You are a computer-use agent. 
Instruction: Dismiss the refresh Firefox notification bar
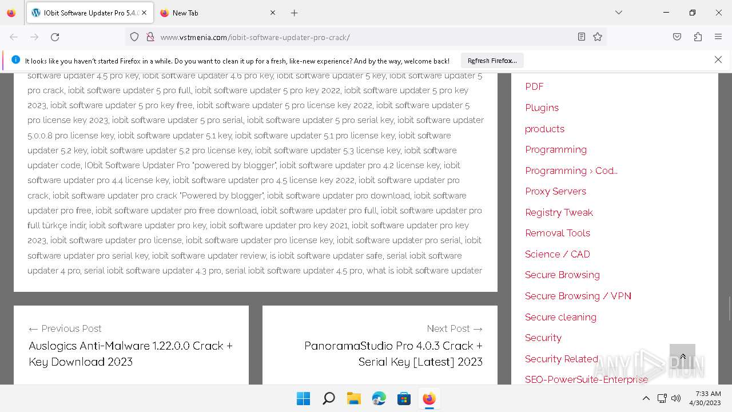click(718, 60)
